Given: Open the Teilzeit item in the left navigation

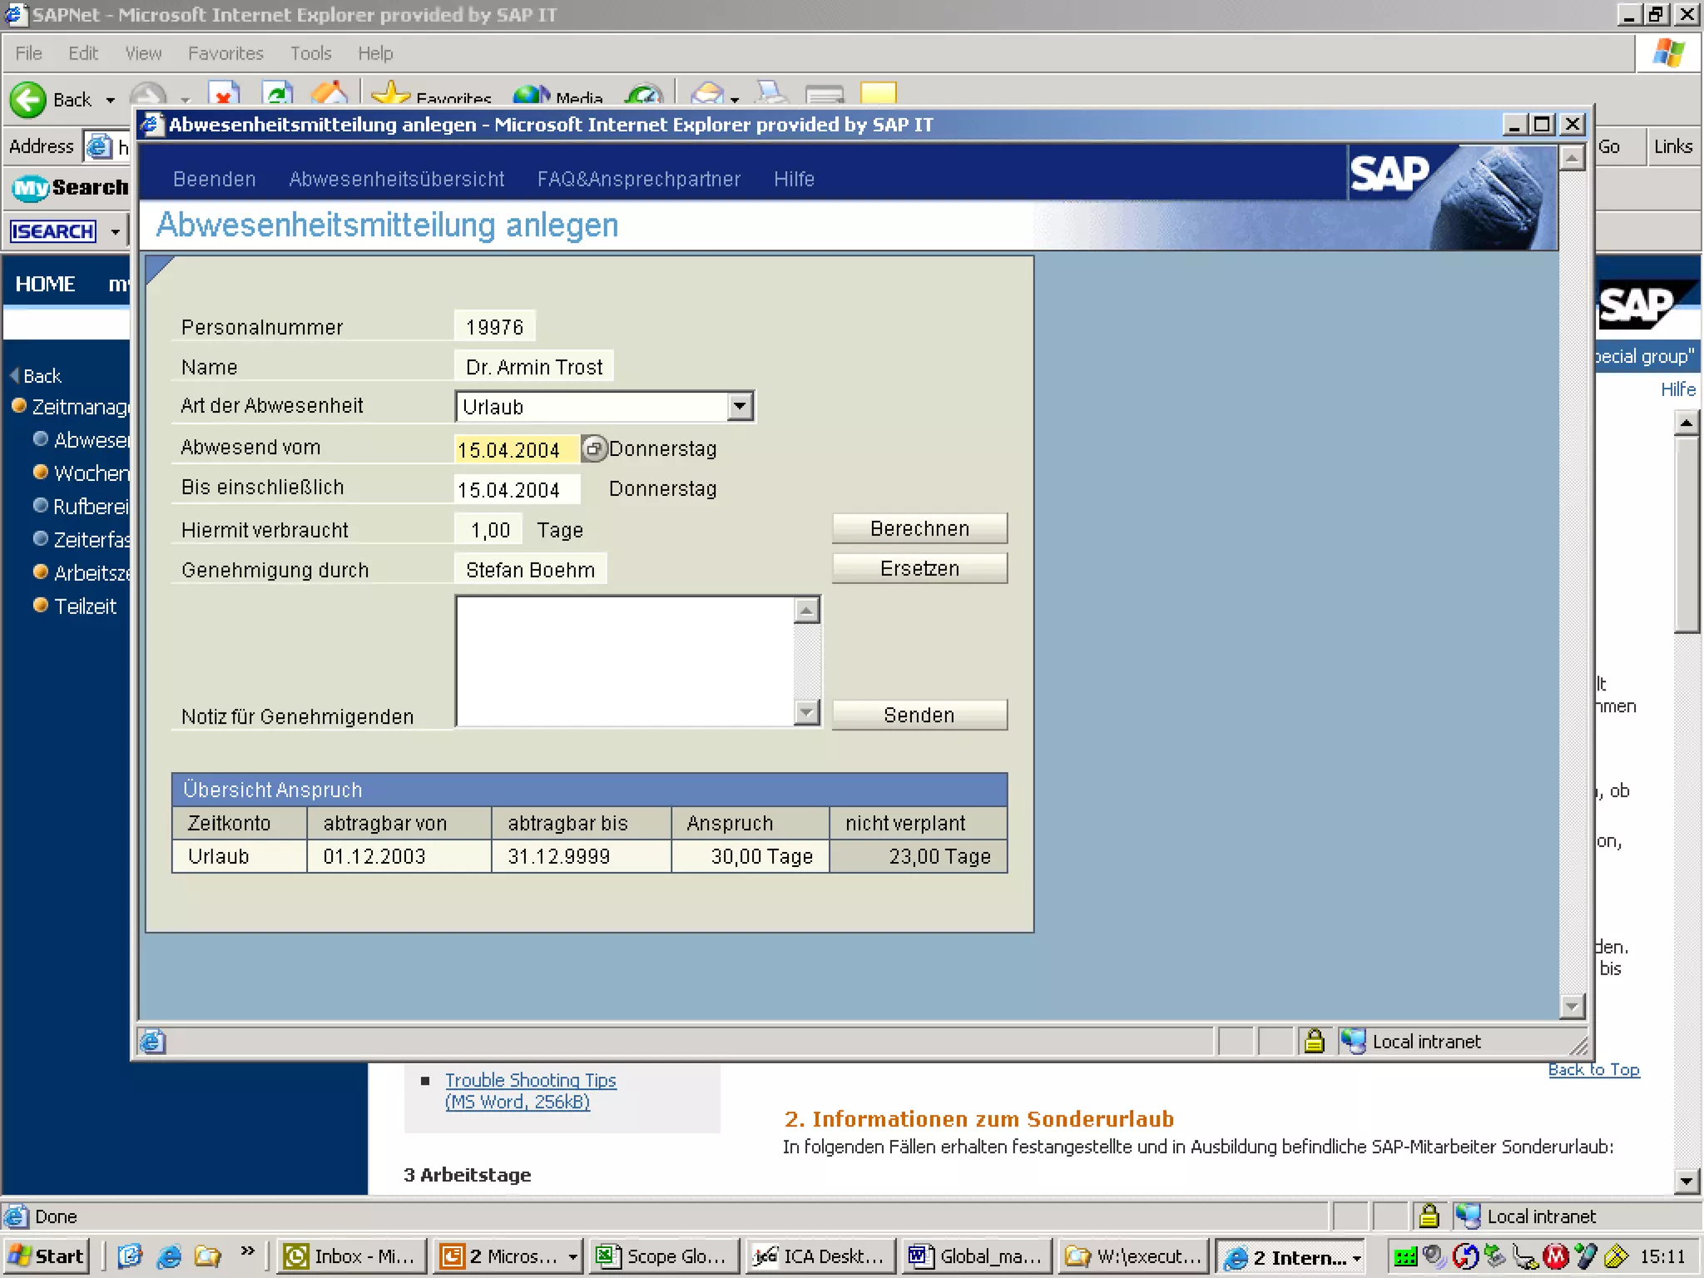Looking at the screenshot, I should 85,606.
